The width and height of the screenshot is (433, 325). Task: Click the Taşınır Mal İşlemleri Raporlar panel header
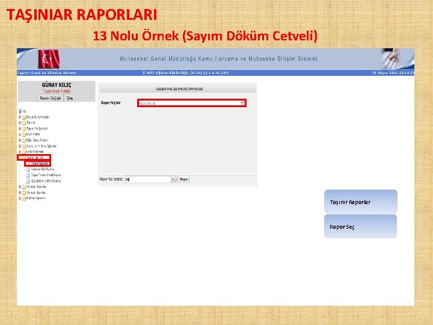coord(178,89)
